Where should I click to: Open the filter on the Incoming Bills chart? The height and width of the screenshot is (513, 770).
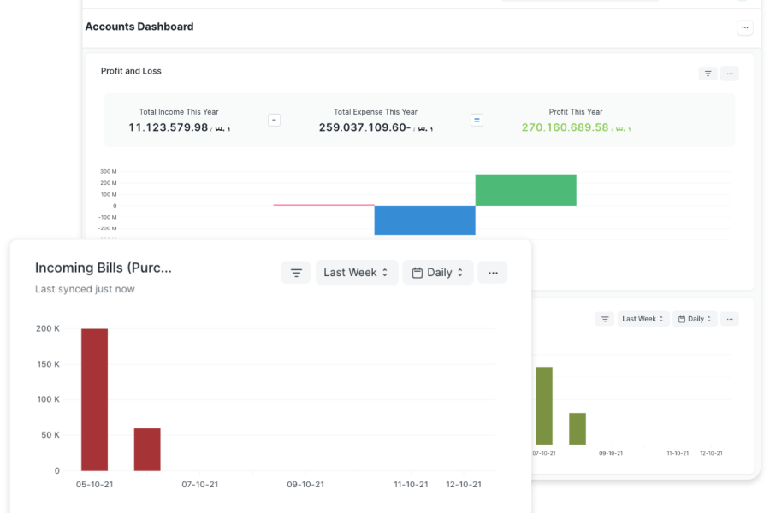[296, 273]
